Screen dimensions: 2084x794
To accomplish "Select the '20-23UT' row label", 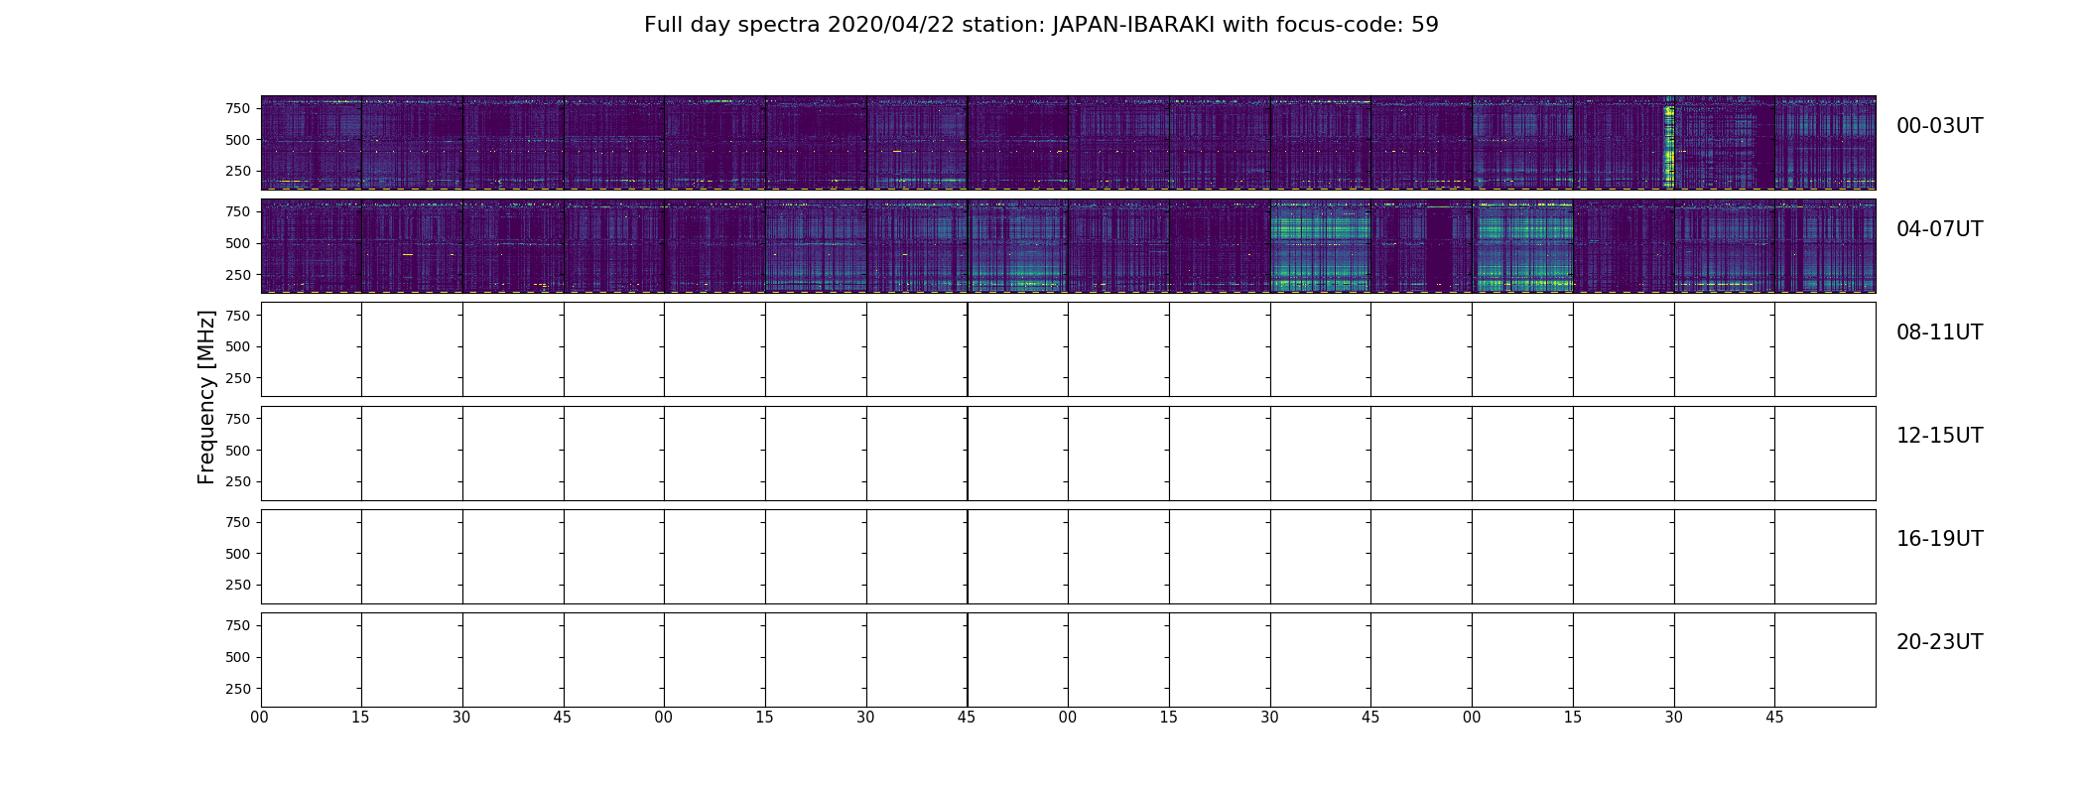I will coord(1939,642).
